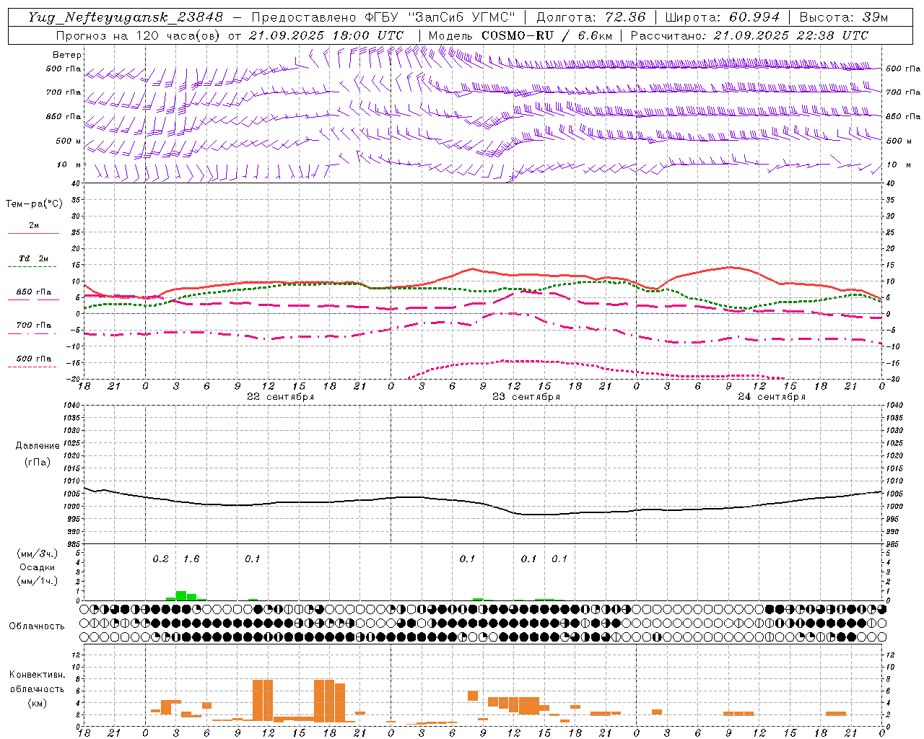Click the Тем-ра(°C) temperature panel label
The height and width of the screenshot is (739, 924).
(34, 204)
